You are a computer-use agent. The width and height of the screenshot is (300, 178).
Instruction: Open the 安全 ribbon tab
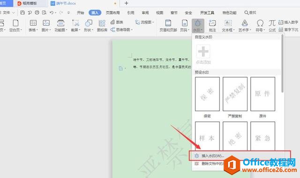[x=188, y=13]
